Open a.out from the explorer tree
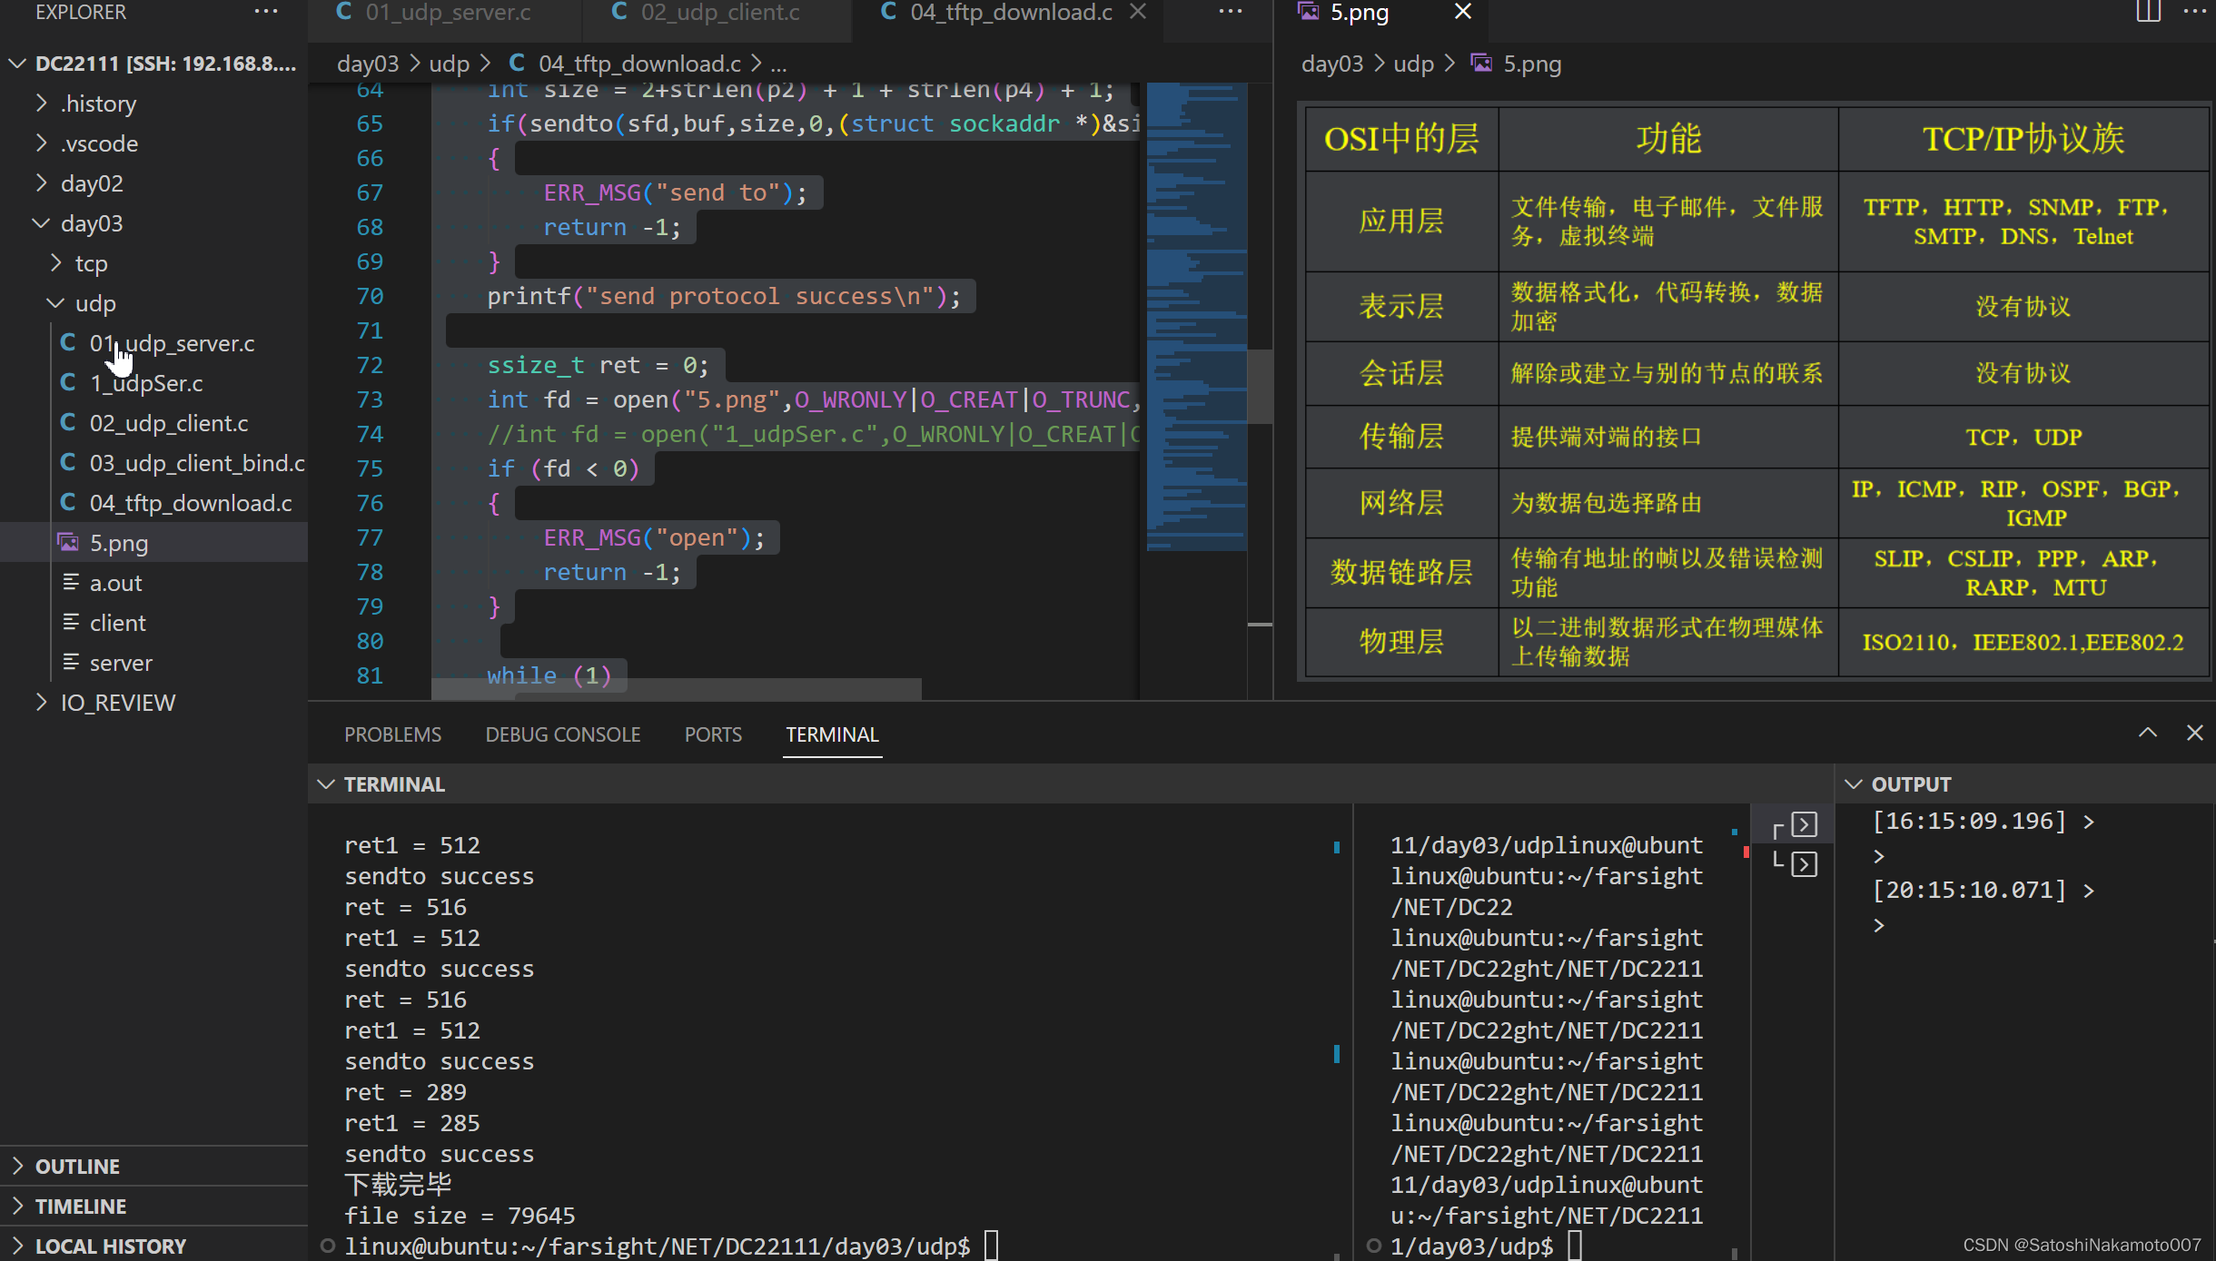The width and height of the screenshot is (2216, 1261). pos(115,583)
